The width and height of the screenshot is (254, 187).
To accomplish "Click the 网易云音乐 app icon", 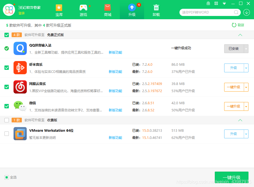I will coord(20,87).
